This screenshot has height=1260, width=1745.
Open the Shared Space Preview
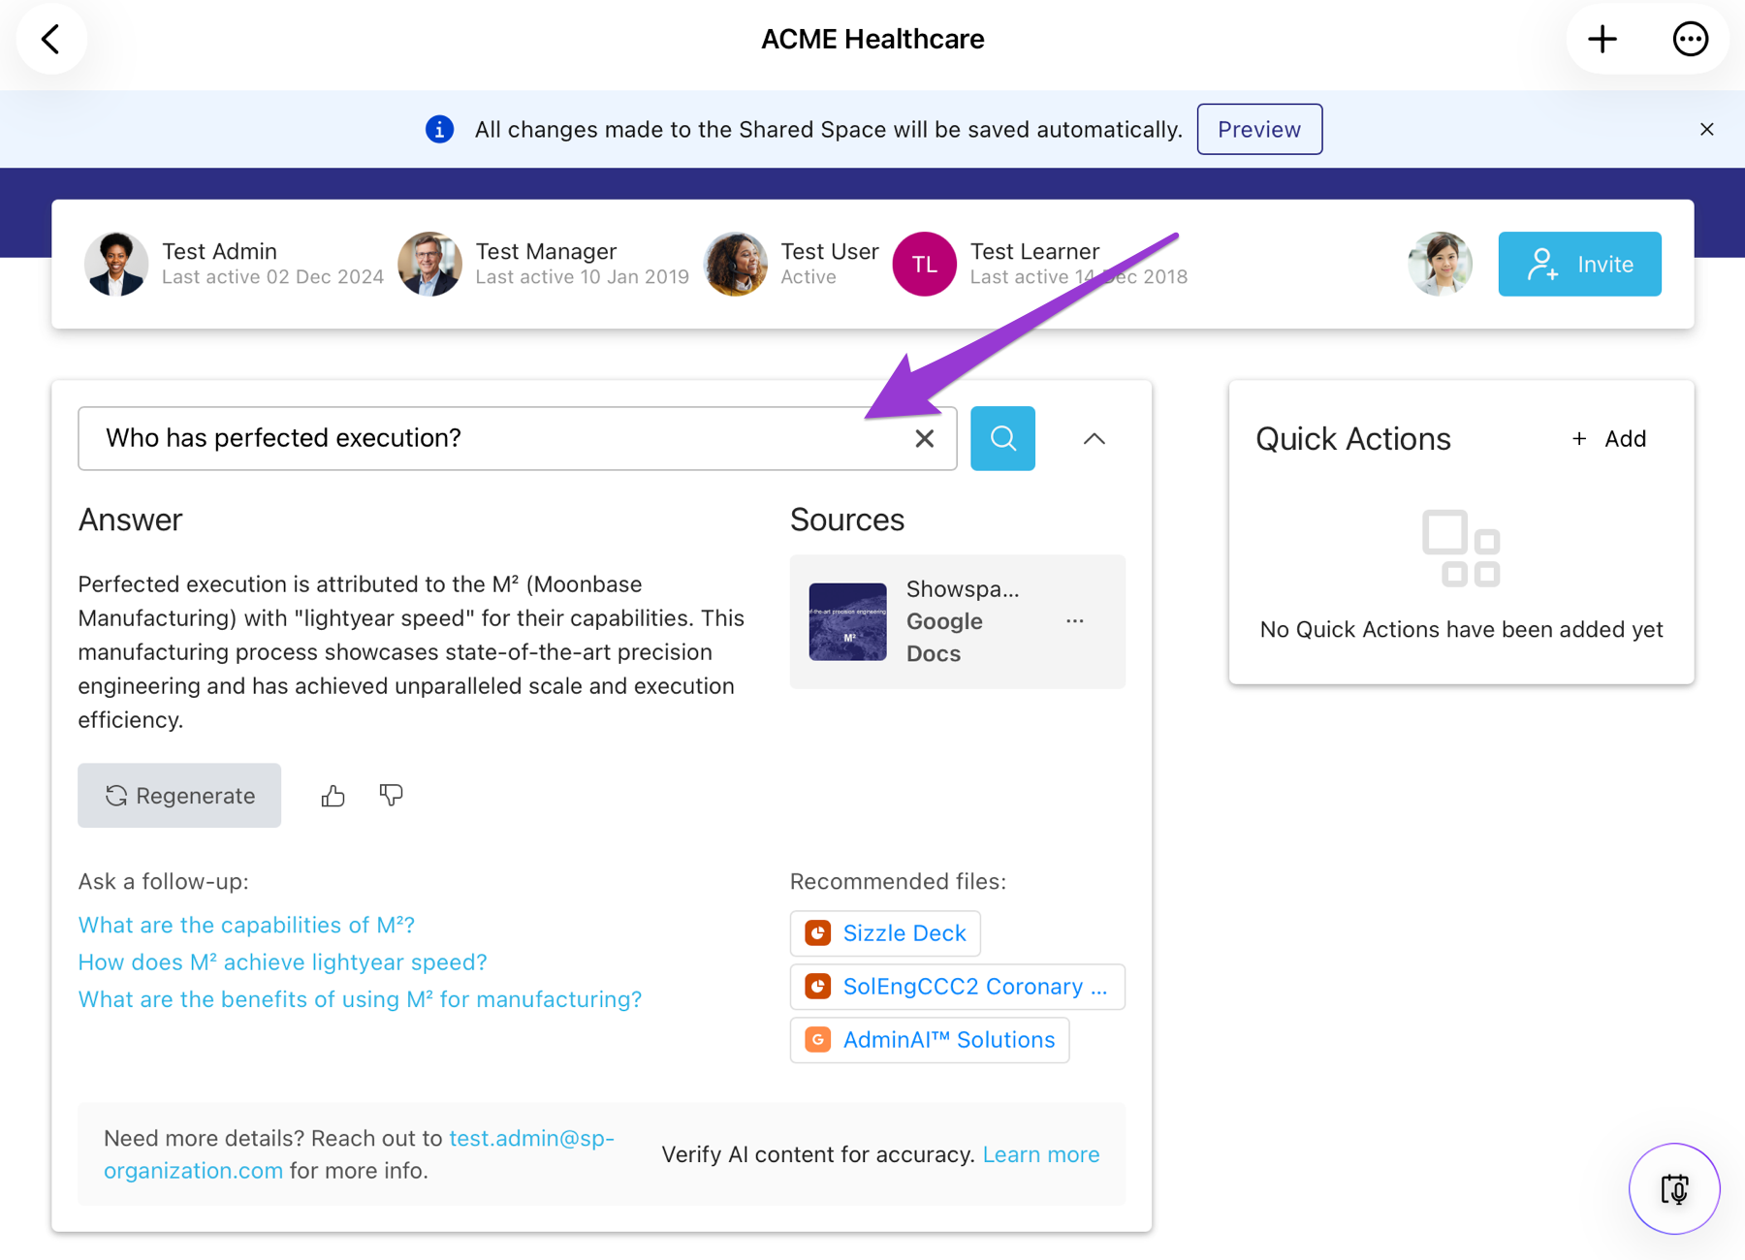1259,129
